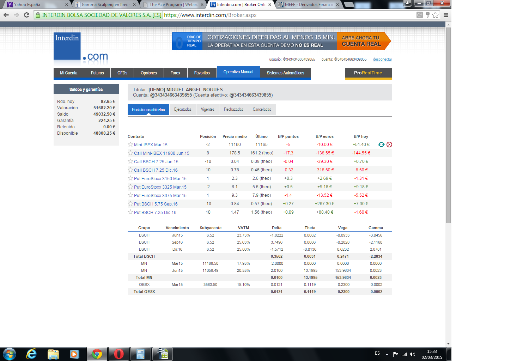Open the Call Mini-IBEX 11900 Jun.15 contract link
The width and height of the screenshot is (529, 361).
[x=162, y=153]
